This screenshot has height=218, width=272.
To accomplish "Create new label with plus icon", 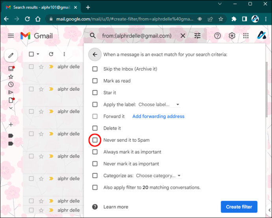I will pyautogui.click(x=11, y=124).
